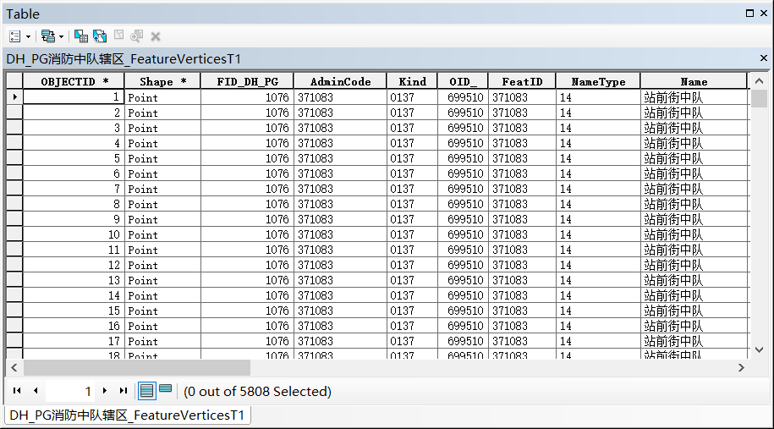Click the vertical scrollbar down arrow
The image size is (774, 429).
[759, 349]
